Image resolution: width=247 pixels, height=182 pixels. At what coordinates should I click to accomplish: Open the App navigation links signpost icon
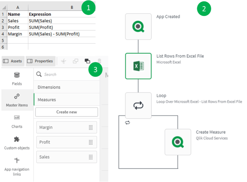coord(17,160)
